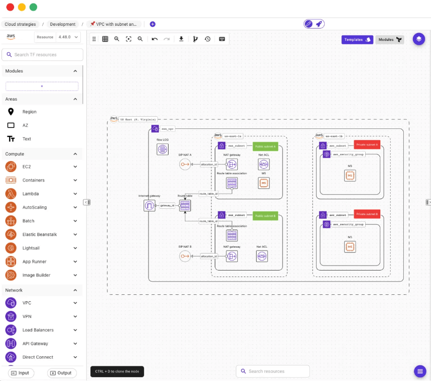Expand the Load Balancers group
This screenshot has height=381, width=431.
(75, 330)
